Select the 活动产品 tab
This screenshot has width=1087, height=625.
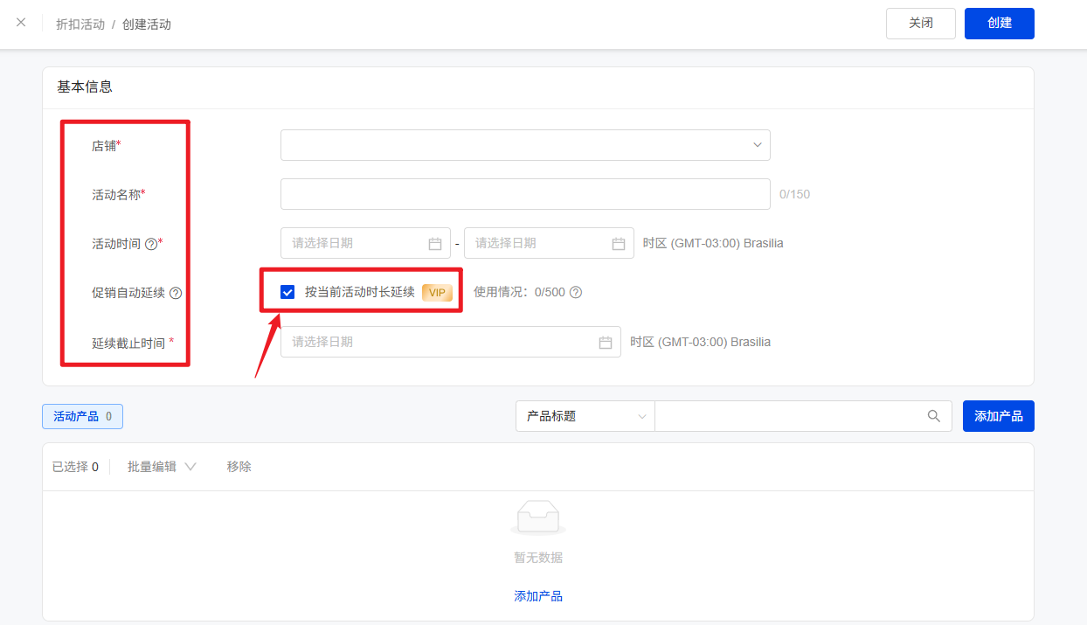tap(82, 417)
